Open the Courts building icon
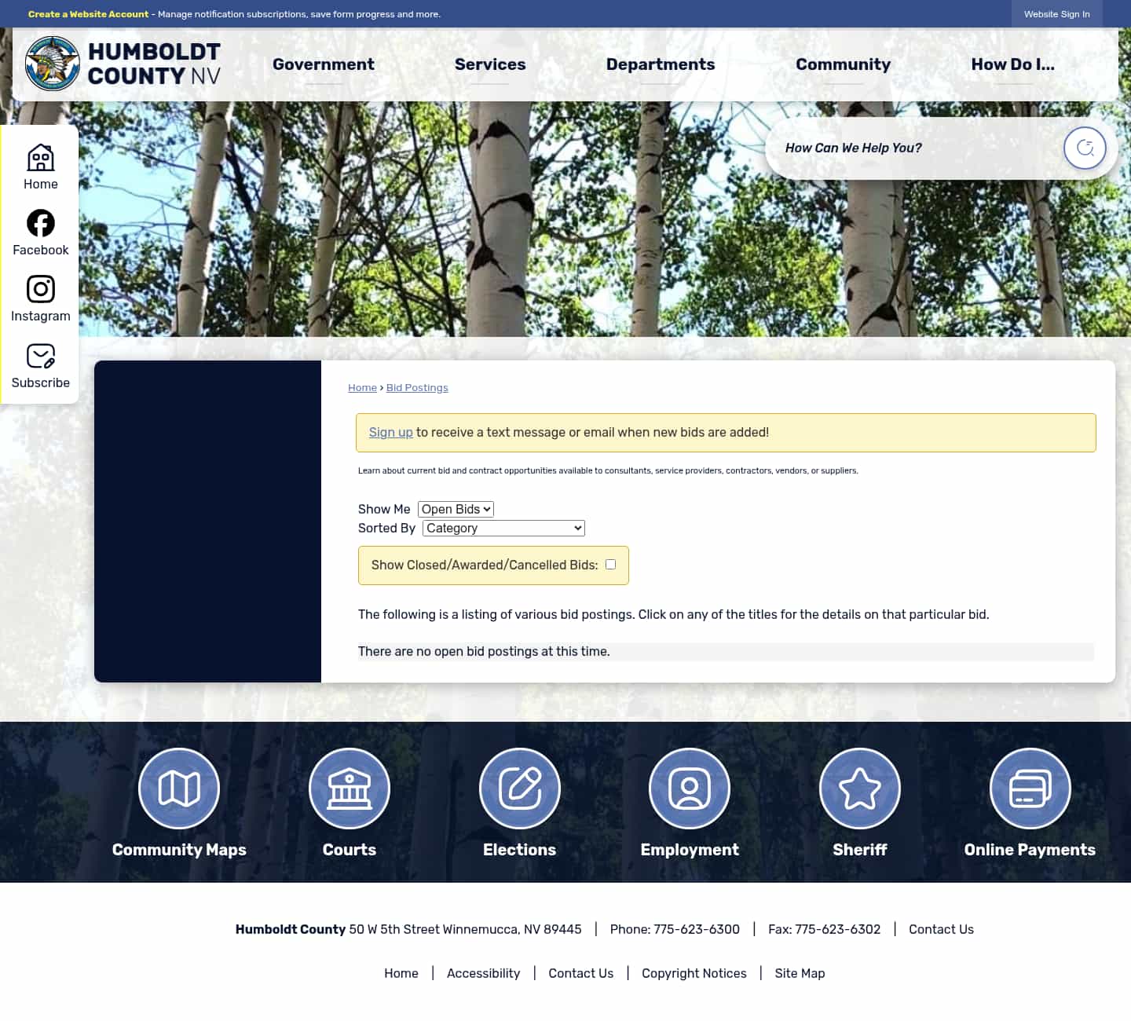This screenshot has width=1131, height=1021. [x=350, y=789]
